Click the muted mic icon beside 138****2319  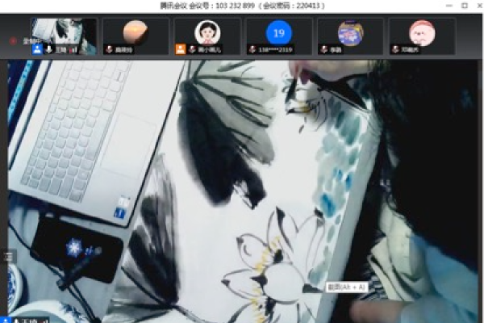(x=252, y=49)
